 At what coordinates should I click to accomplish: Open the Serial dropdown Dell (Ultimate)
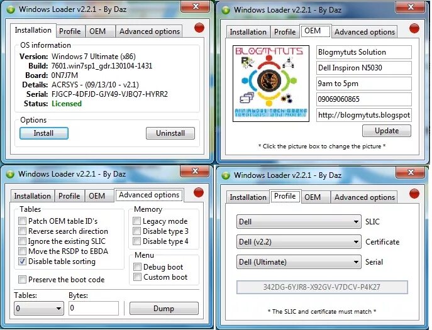pyautogui.click(x=299, y=262)
